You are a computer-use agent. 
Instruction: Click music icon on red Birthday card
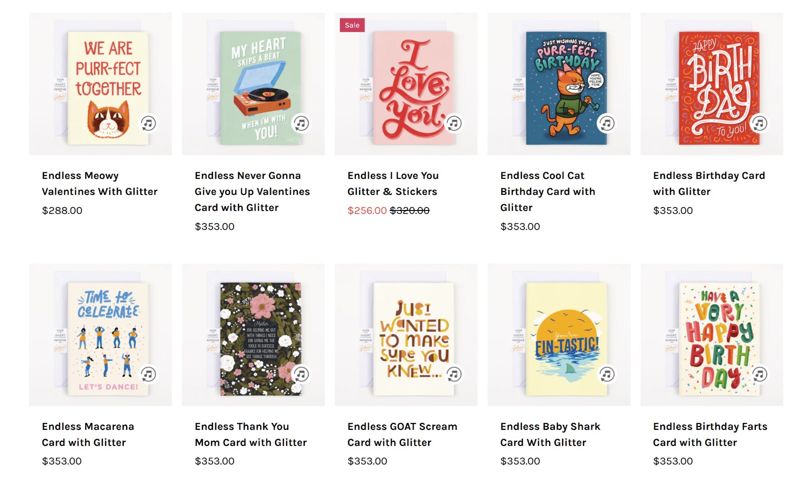pyautogui.click(x=759, y=123)
